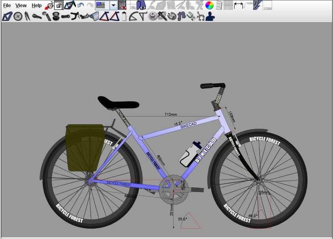
Task: Click the 712mm dimension label on bike
Action: click(170, 115)
